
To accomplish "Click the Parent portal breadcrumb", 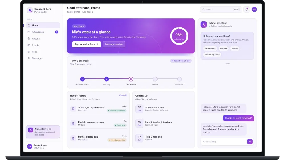I will point(73,12).
